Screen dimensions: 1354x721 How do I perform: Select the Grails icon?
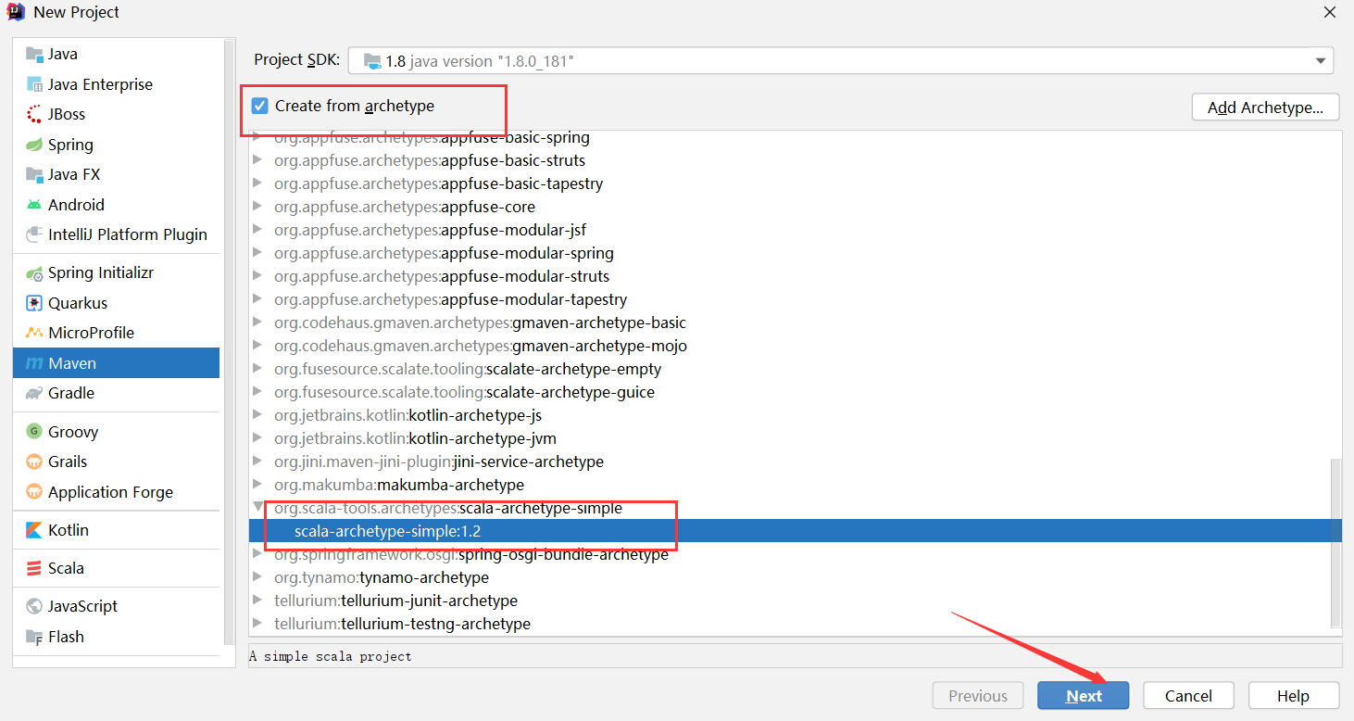click(x=34, y=462)
